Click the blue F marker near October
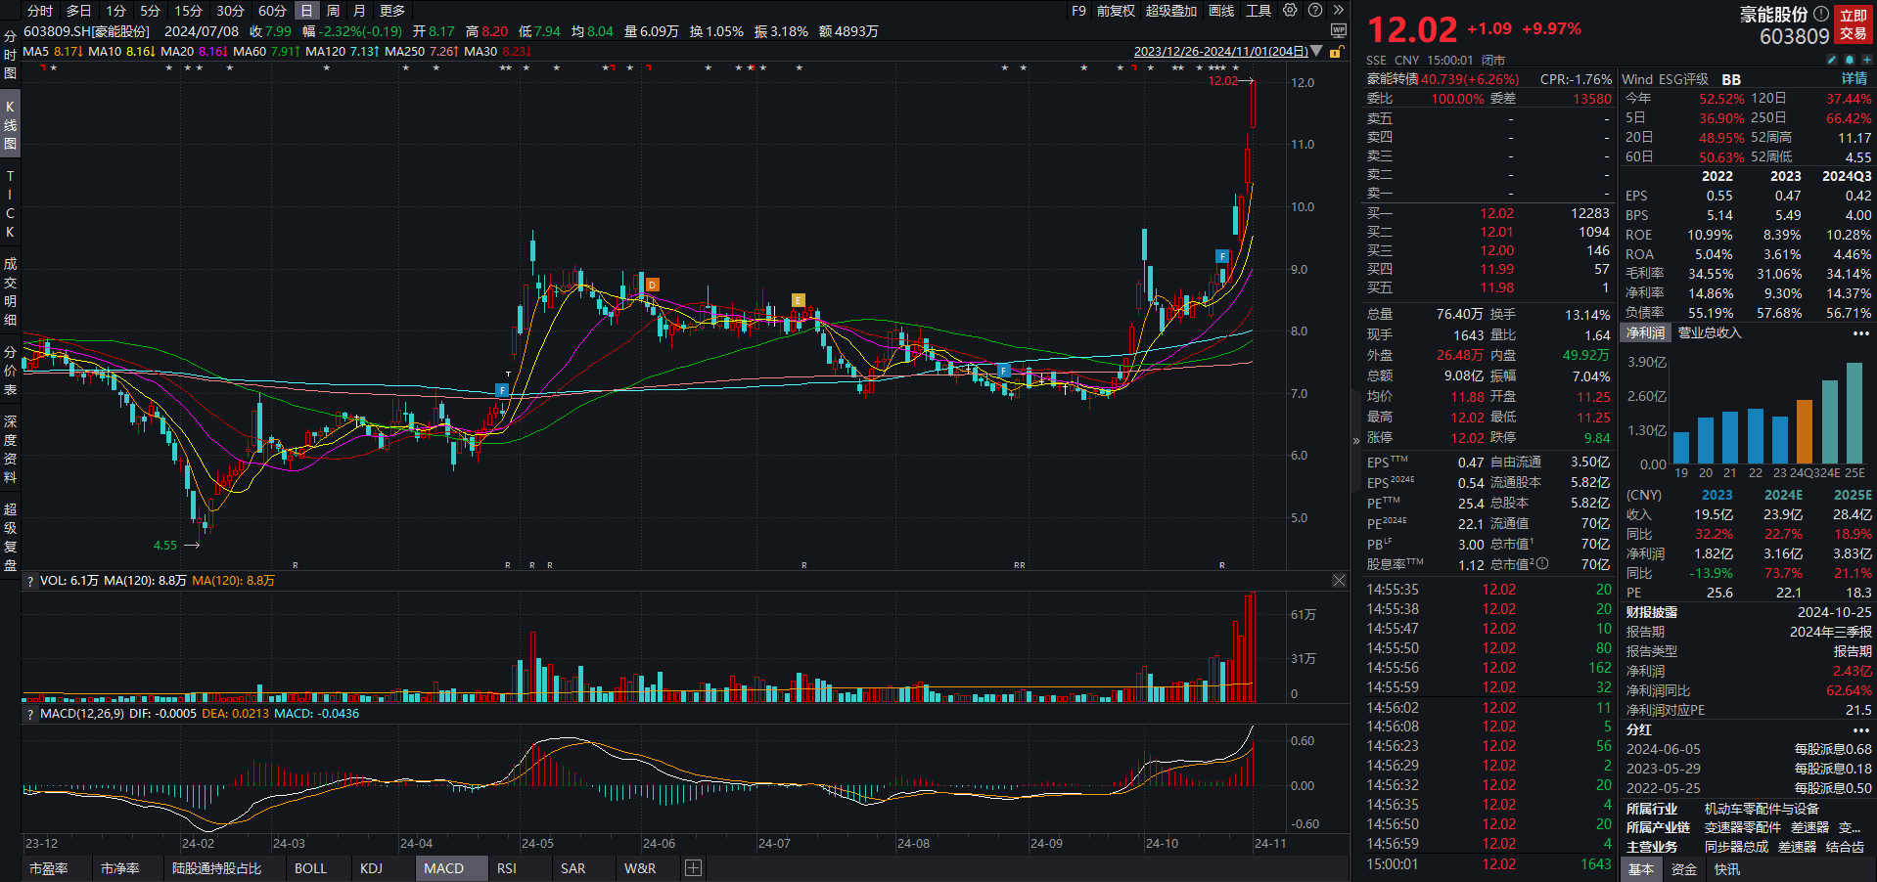Screen dimensions: 1877x882 1221,256
